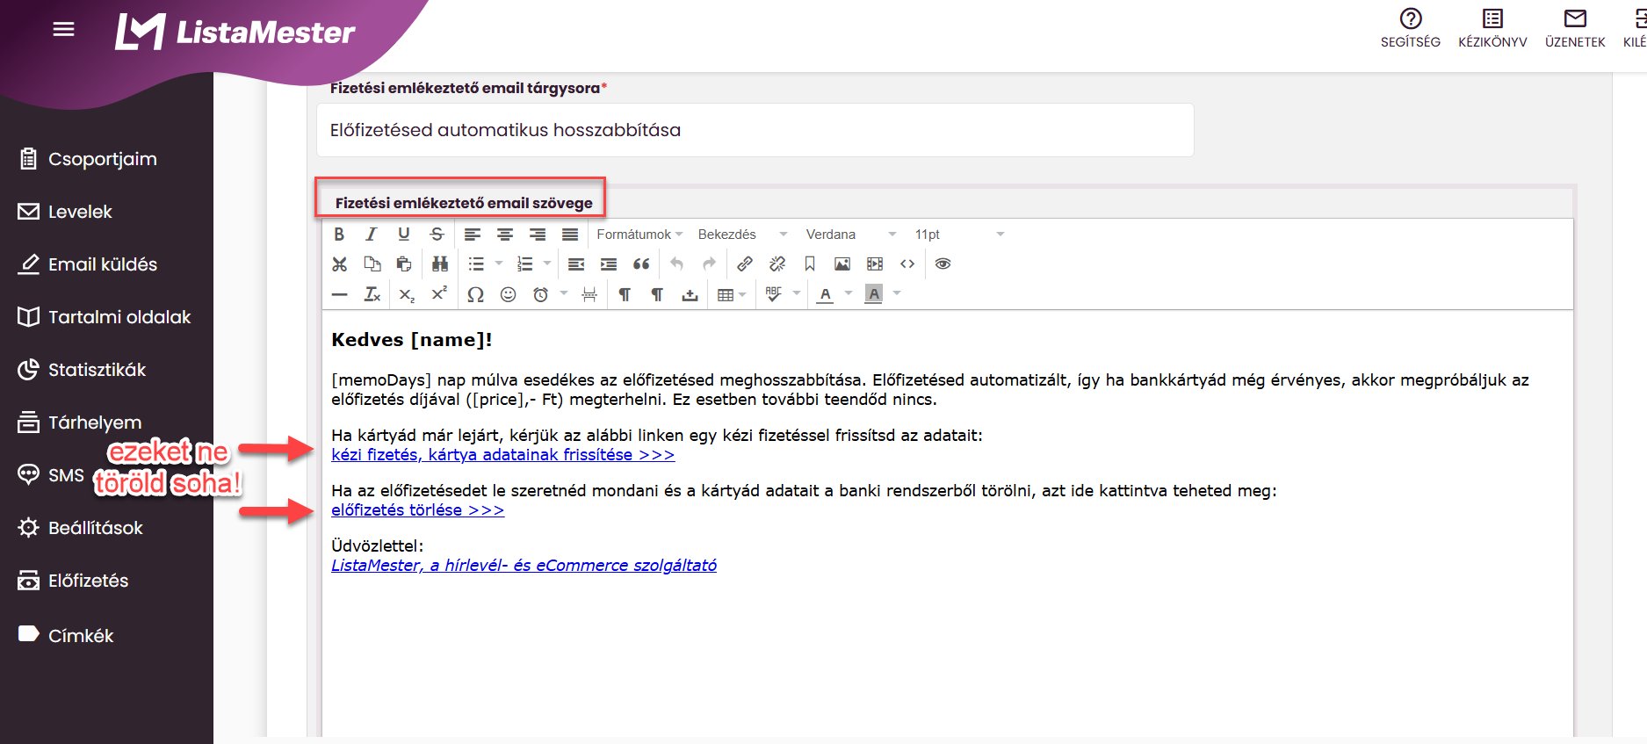
Task: Set right-to-left text direction
Action: pyautogui.click(x=657, y=294)
